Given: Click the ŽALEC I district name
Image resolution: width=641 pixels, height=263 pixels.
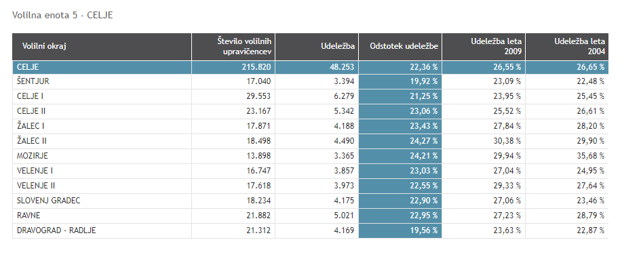Looking at the screenshot, I should (x=31, y=126).
